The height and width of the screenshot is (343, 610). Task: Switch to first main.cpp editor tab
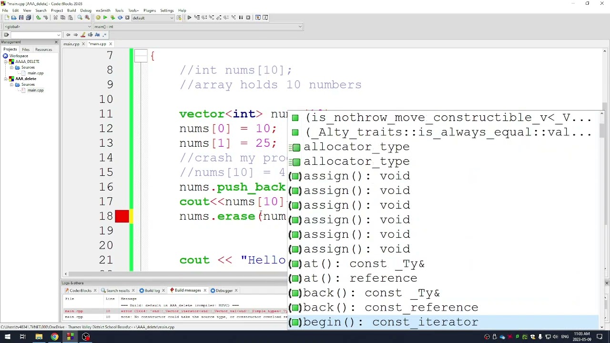tap(71, 44)
